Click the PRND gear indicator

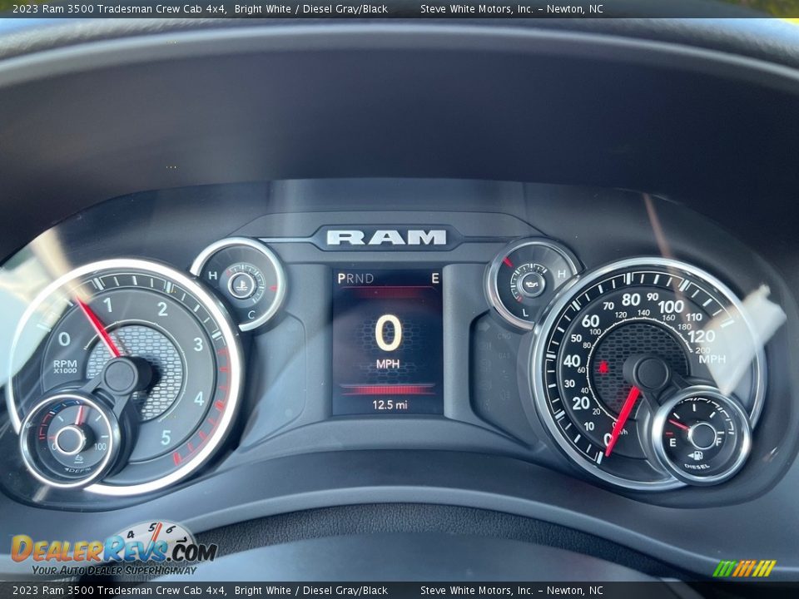click(355, 279)
